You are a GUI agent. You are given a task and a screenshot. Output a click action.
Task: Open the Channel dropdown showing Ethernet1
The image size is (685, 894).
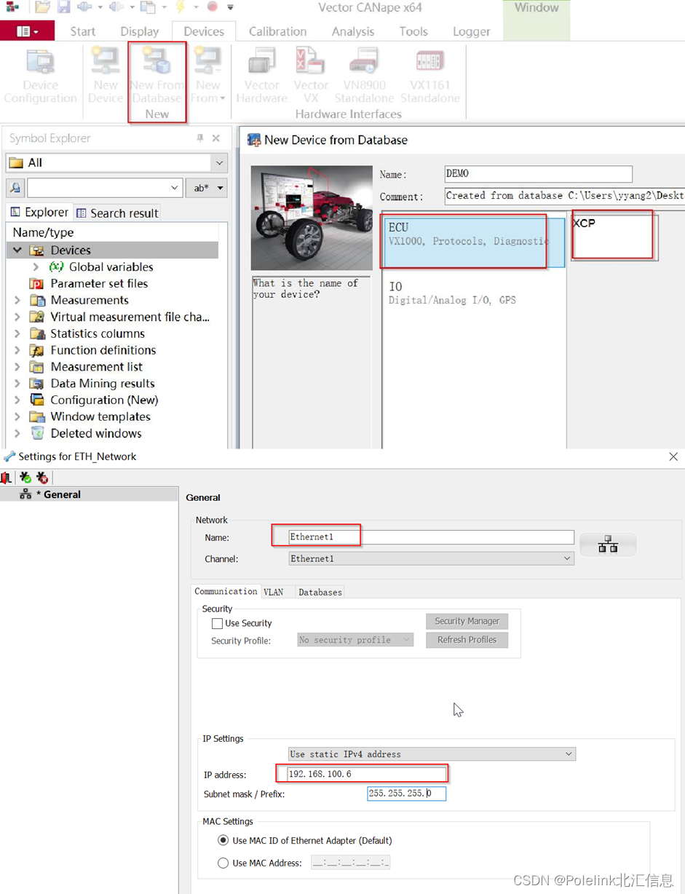[431, 559]
